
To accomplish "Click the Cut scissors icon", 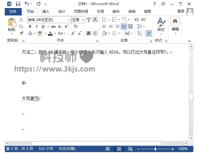I will pos(21,20).
